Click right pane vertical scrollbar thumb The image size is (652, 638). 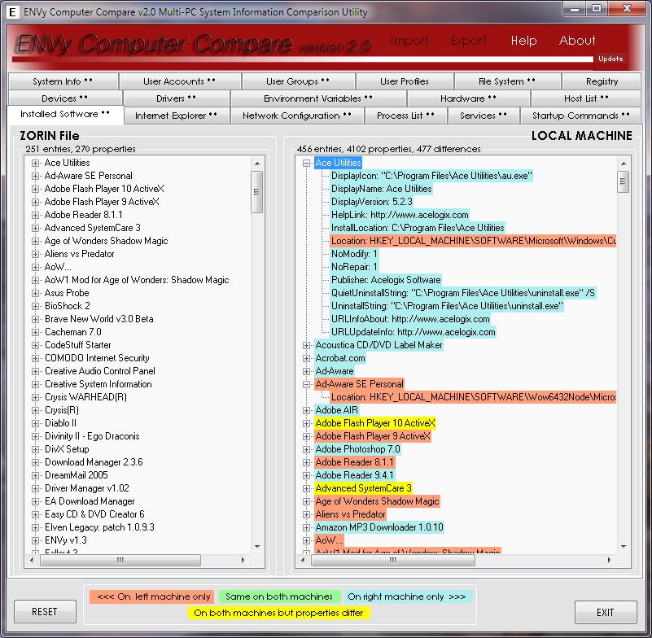point(623,181)
